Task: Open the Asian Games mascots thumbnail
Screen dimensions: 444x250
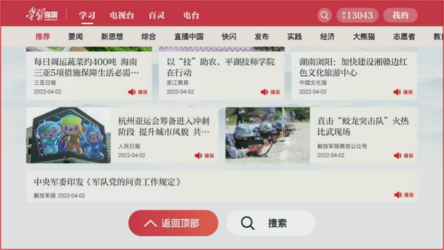Action: click(69, 135)
